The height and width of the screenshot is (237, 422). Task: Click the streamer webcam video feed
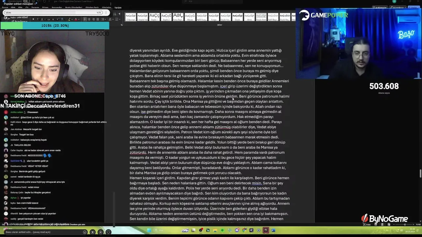point(53,61)
